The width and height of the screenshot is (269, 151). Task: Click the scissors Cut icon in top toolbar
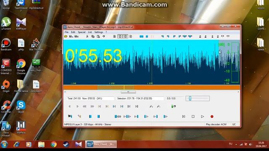click(87, 36)
